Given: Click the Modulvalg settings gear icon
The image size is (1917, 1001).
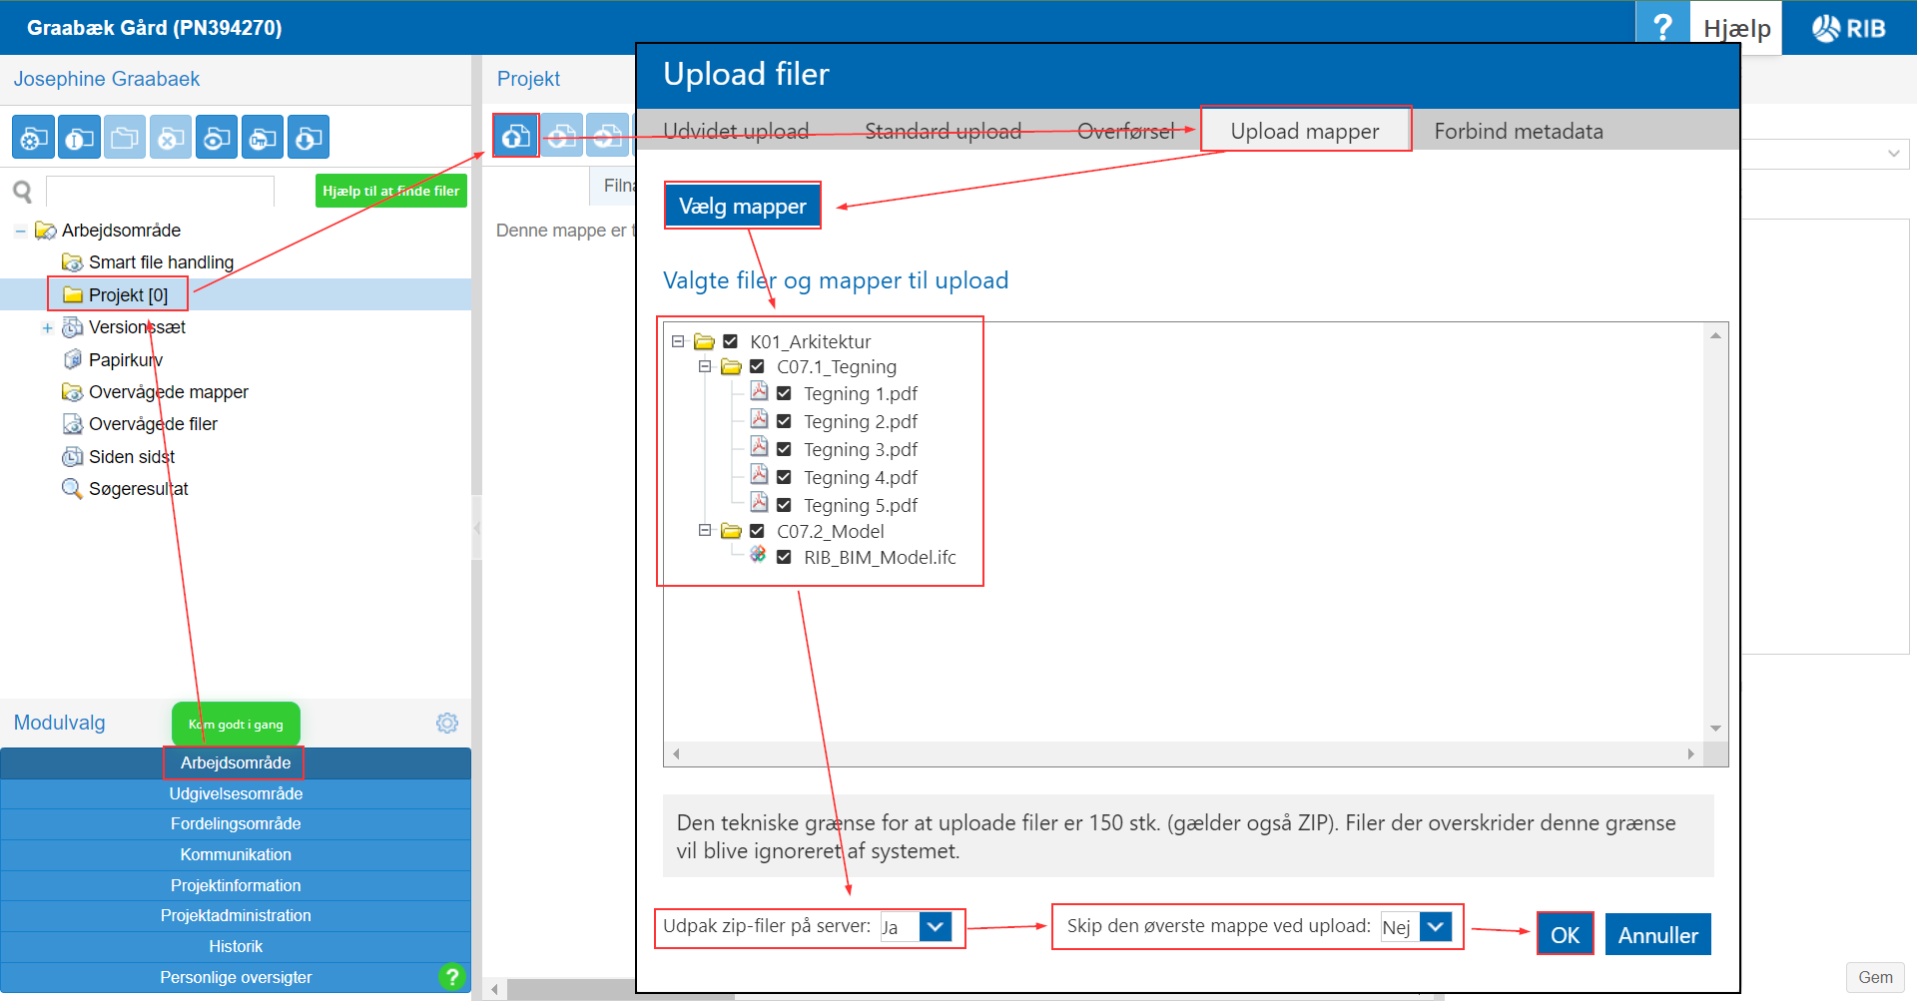Looking at the screenshot, I should pos(447,723).
